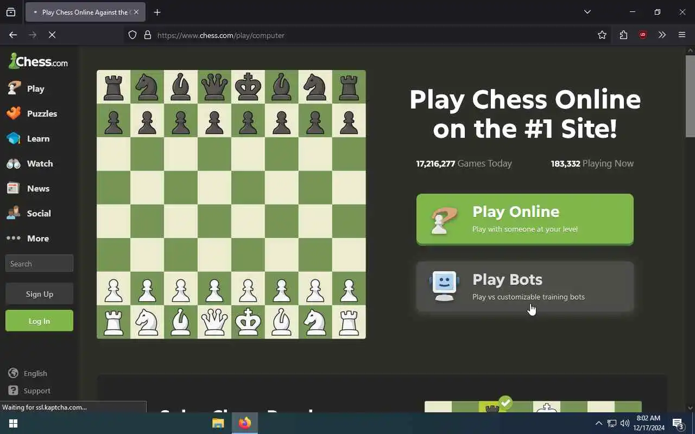Open the Windows Start menu

tap(13, 423)
